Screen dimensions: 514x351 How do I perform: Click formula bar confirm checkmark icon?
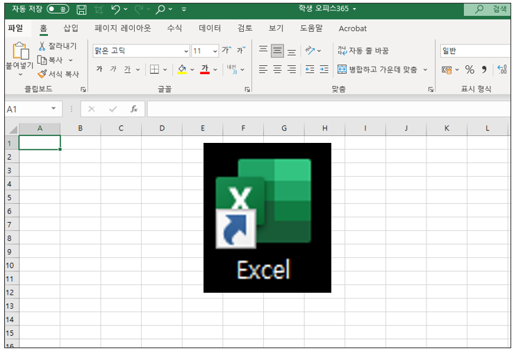113,109
